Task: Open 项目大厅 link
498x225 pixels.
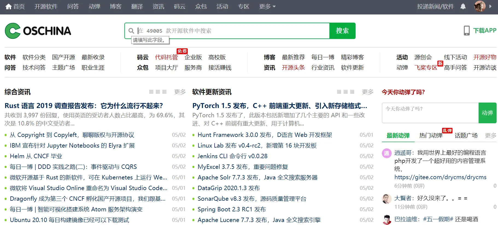Action: click(166, 68)
